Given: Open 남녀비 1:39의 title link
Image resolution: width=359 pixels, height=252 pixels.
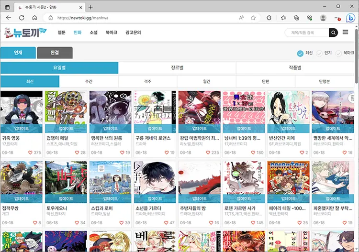Looking at the screenshot, I should coord(242,138).
